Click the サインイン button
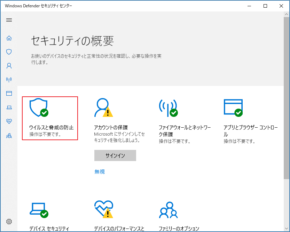Image resolution: width=290 pixels, height=232 pixels. point(115,155)
